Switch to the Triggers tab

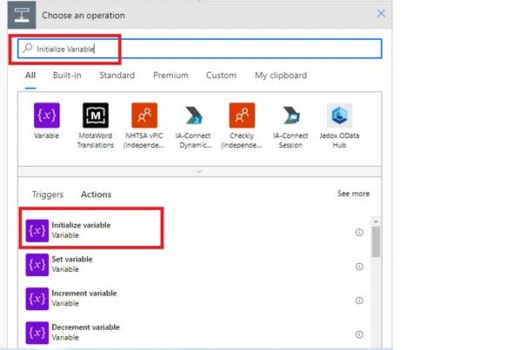tap(48, 195)
